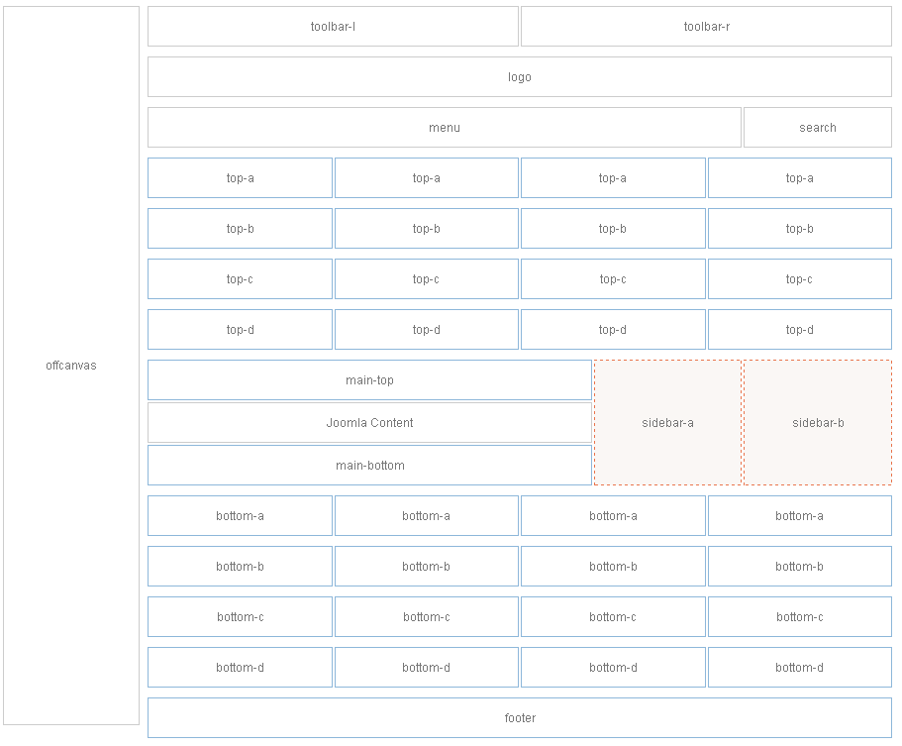The width and height of the screenshot is (902, 746).
Task: Select the logo position block
Action: 520,77
